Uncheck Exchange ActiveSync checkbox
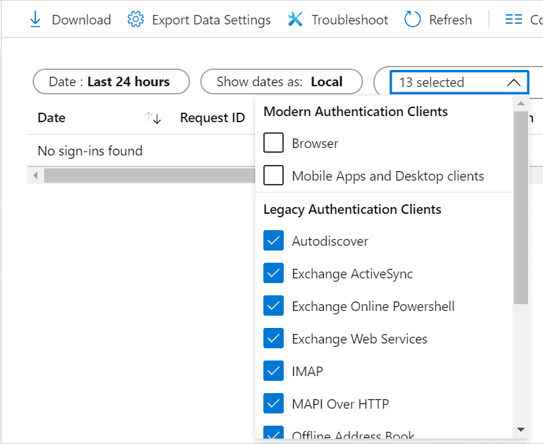The width and height of the screenshot is (543, 444). 274,273
